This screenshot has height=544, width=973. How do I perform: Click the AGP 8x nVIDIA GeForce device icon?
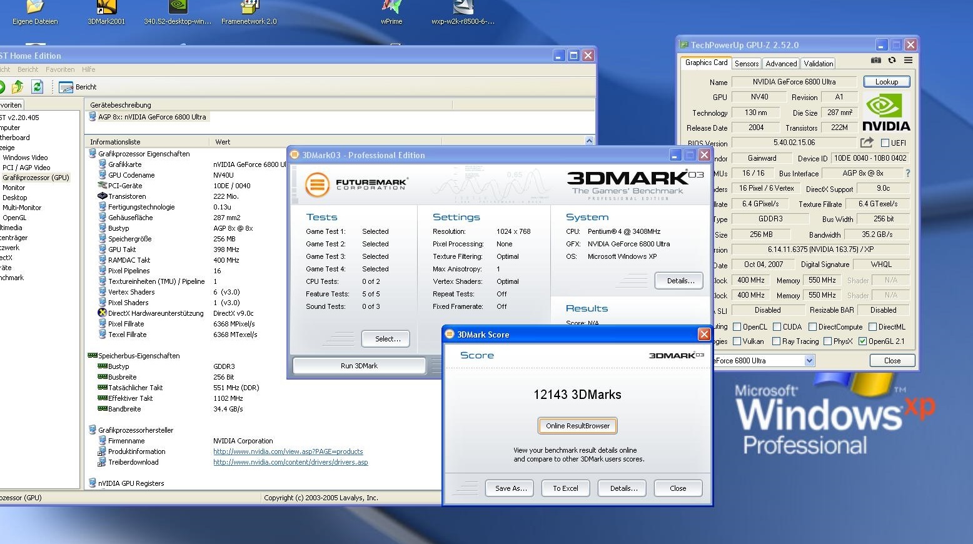(93, 116)
